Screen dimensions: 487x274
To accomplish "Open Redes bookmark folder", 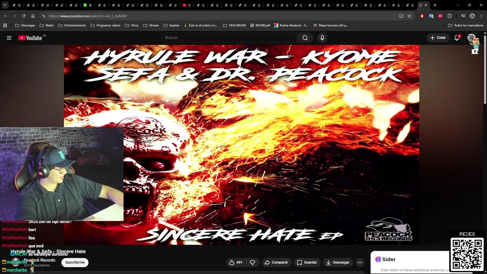I will coord(46,25).
